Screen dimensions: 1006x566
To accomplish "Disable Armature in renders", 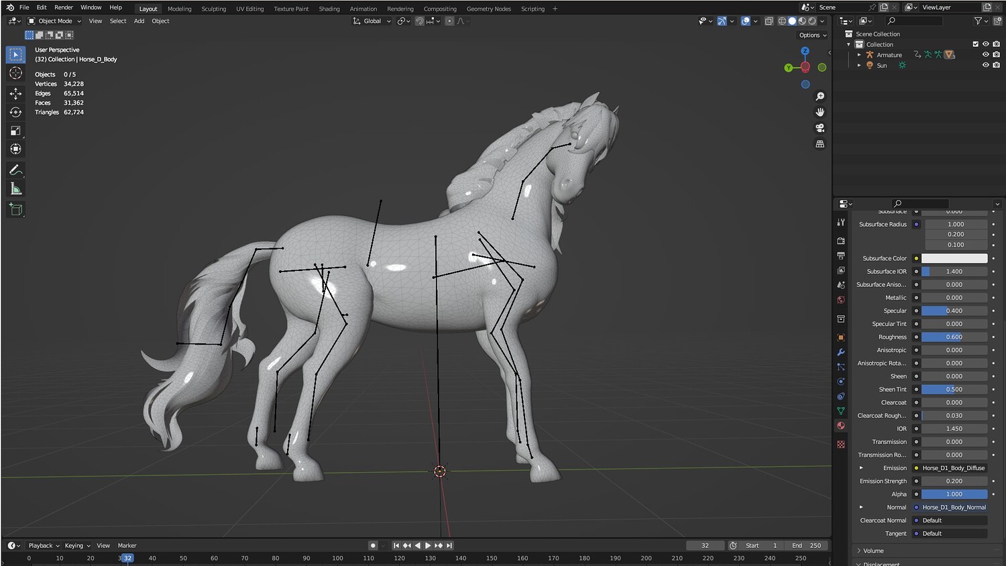I will pos(997,55).
